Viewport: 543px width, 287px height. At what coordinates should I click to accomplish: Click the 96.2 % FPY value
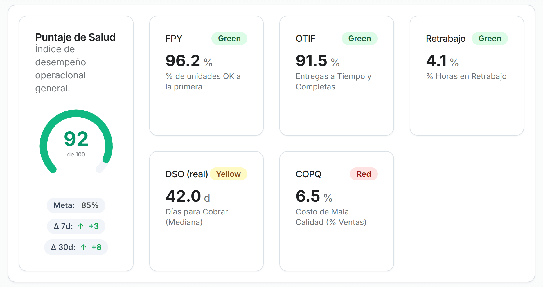(x=189, y=61)
